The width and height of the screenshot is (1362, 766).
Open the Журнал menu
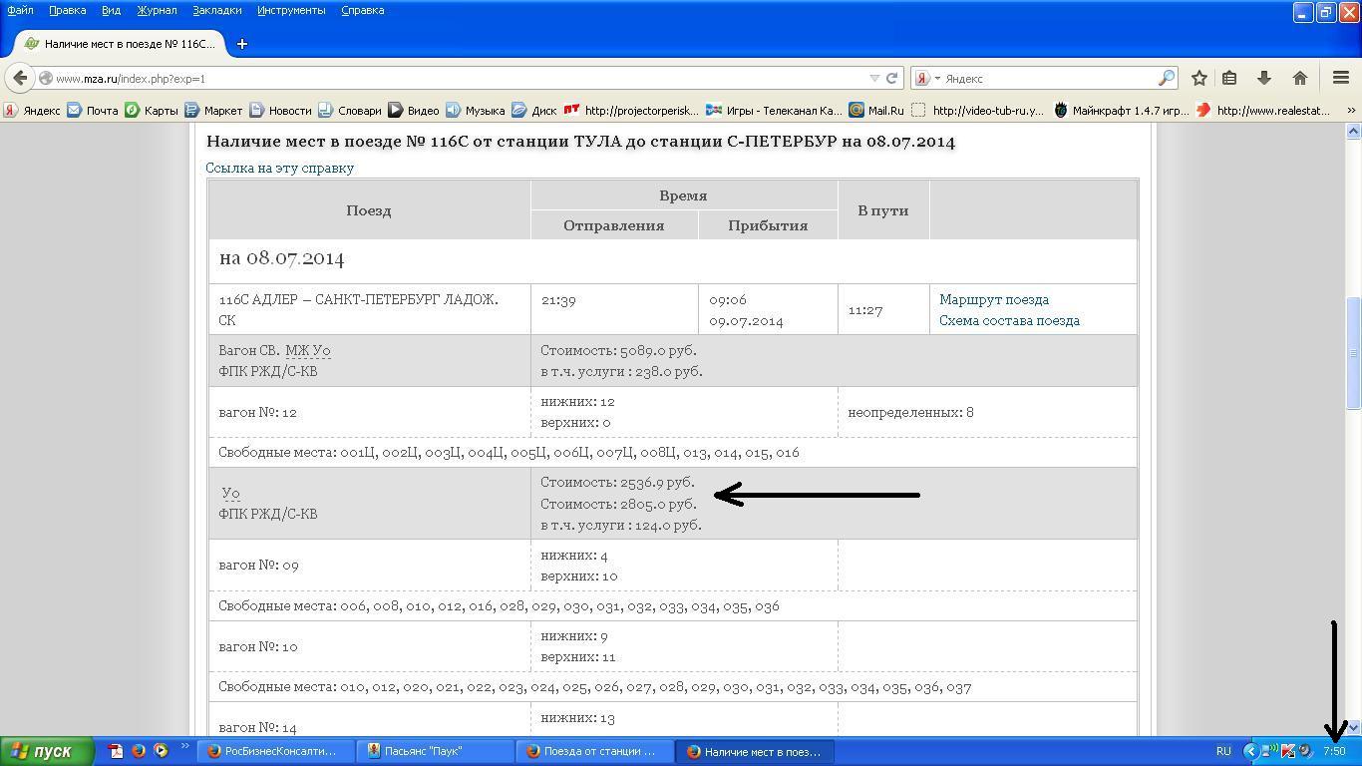pos(157,10)
